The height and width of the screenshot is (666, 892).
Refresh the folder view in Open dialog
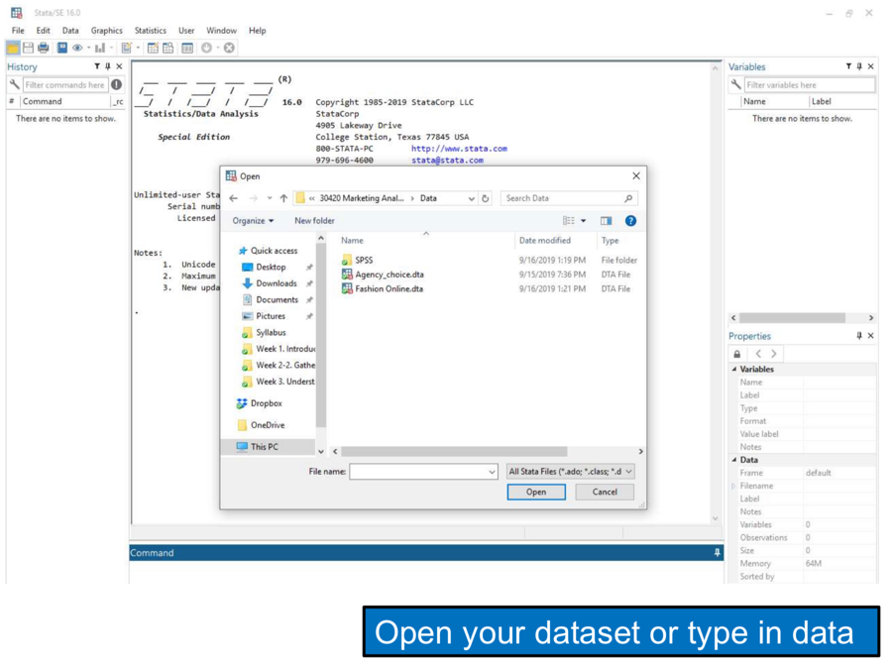(x=486, y=198)
